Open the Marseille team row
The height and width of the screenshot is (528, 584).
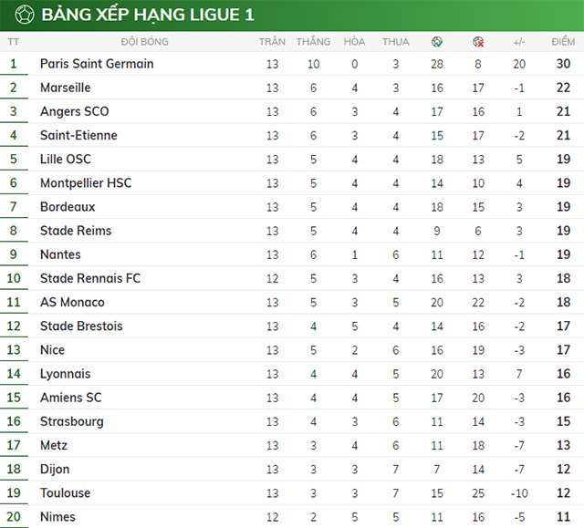coord(66,88)
